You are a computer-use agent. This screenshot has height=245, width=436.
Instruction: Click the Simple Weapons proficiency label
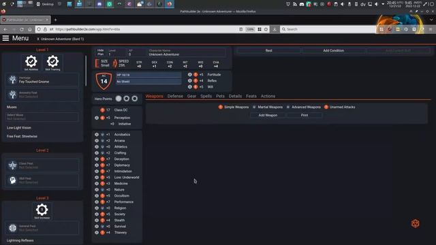pyautogui.click(x=236, y=107)
